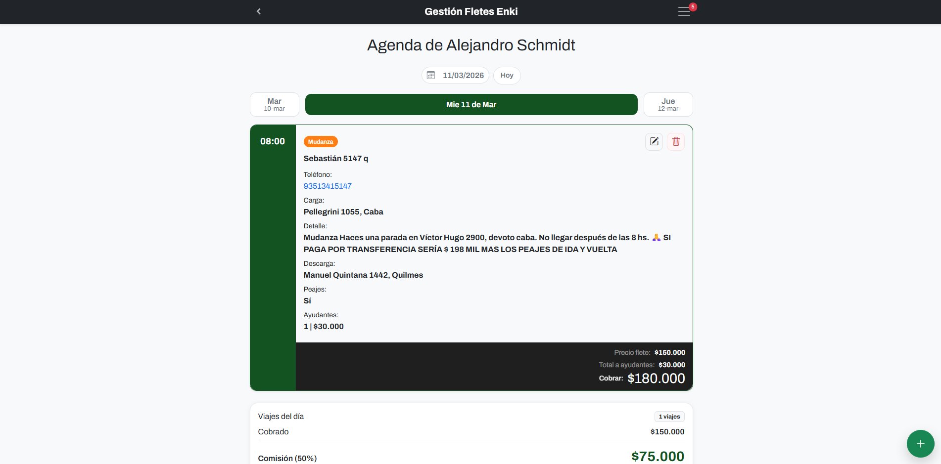Select the Mie 11 de Mar tab
The width and height of the screenshot is (941, 464).
[471, 104]
